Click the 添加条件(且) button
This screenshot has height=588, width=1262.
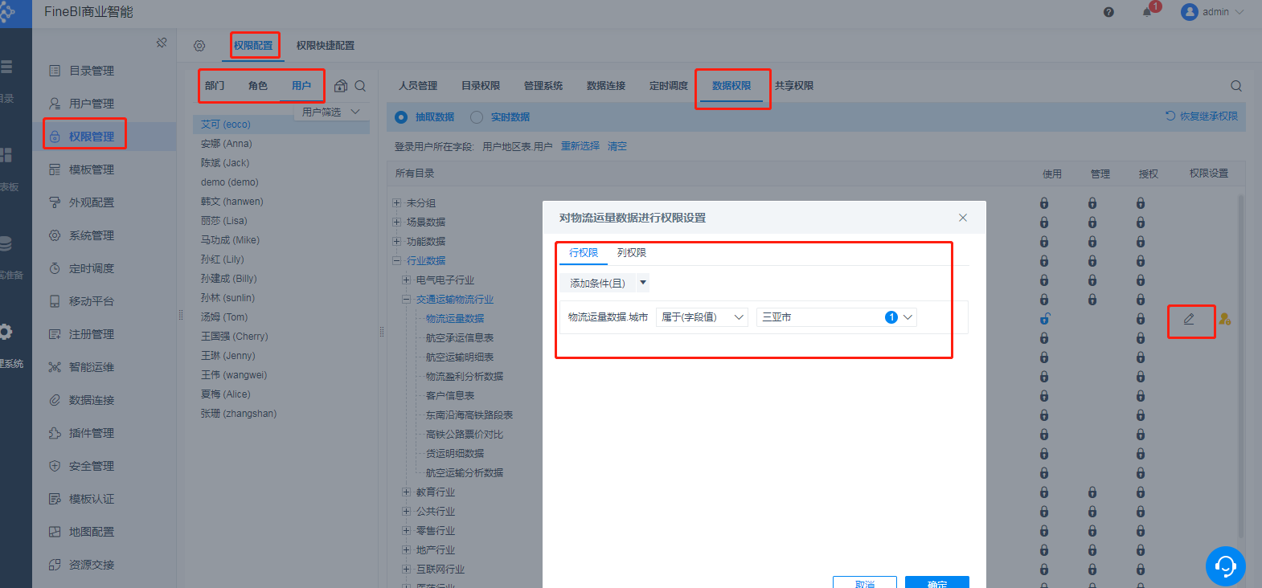(x=597, y=283)
